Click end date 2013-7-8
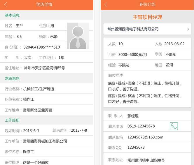194x165 pixels. pos(79,130)
